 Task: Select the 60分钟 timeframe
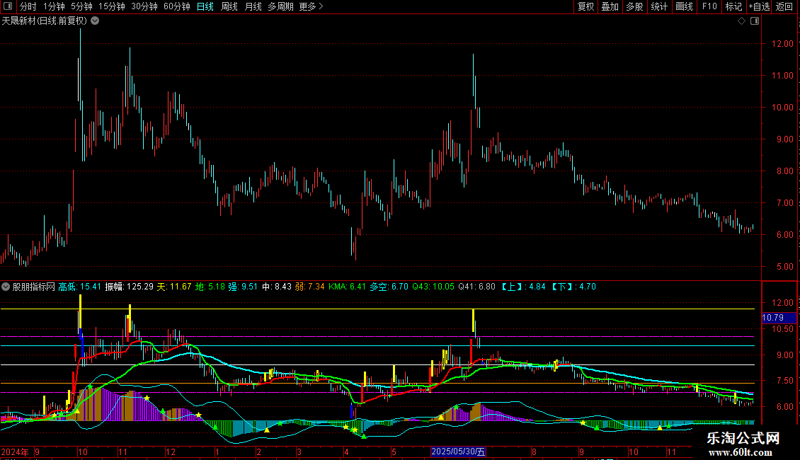[x=177, y=7]
